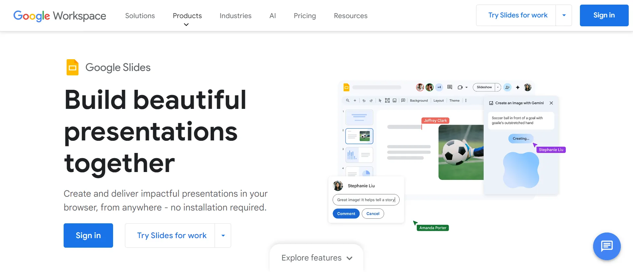
Task: Click the purple Stephanie Liu cursor label
Action: [x=551, y=150]
